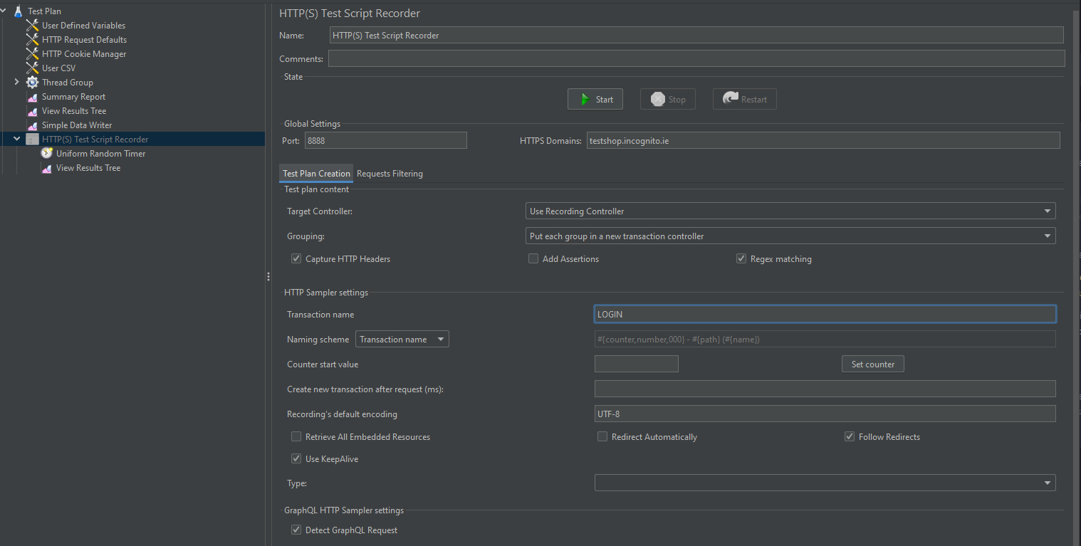Click the split-pane divider handle dots
Viewport: 1081px width, 546px height.
pos(268,276)
